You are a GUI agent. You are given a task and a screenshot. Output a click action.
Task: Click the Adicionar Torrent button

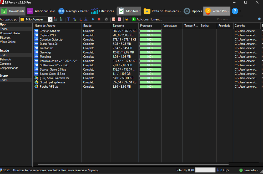point(147,19)
